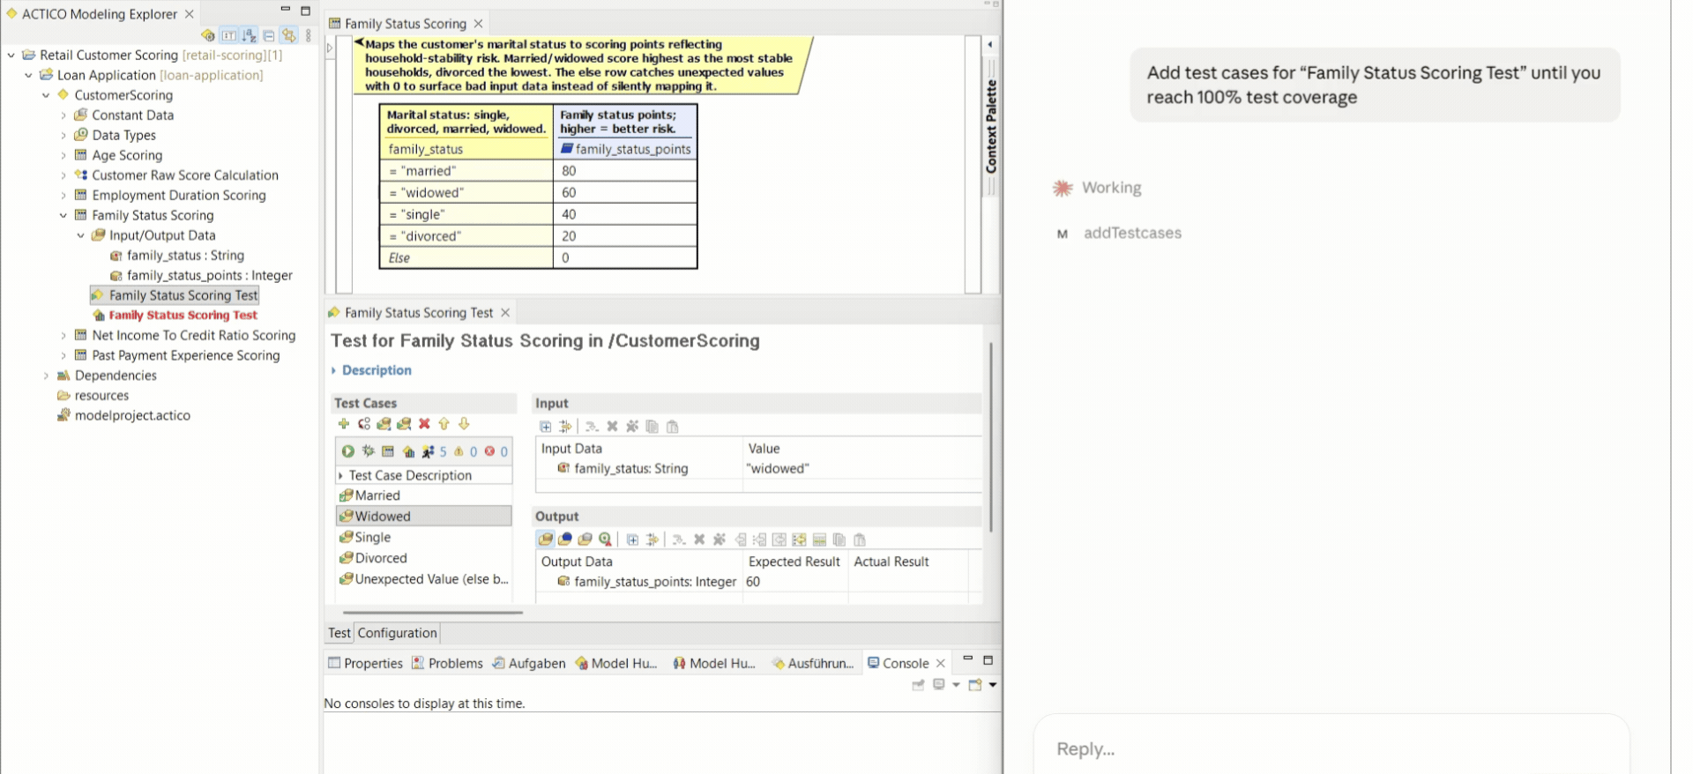1693x774 pixels.
Task: Open the Aufgaben tab
Action: pyautogui.click(x=529, y=663)
